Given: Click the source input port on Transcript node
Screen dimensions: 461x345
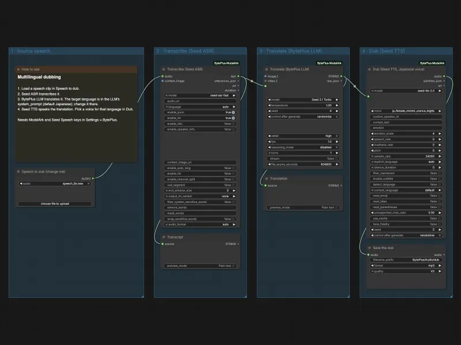Looking at the screenshot, I should [163, 244].
